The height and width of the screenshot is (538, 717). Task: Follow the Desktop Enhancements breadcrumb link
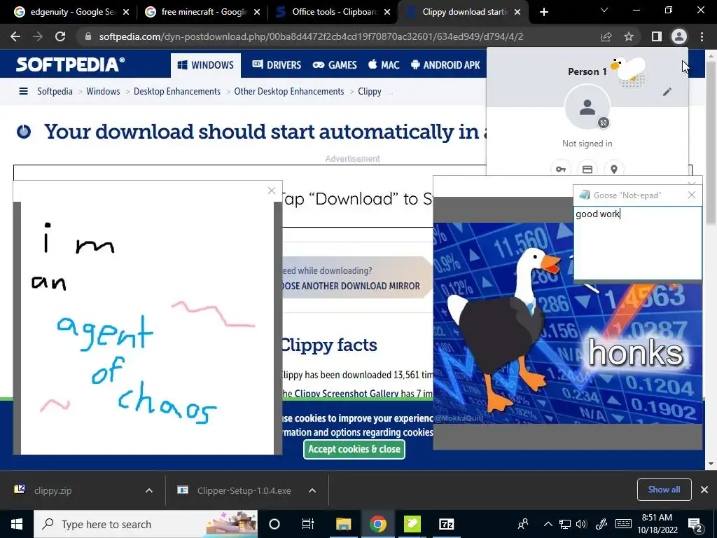177,91
